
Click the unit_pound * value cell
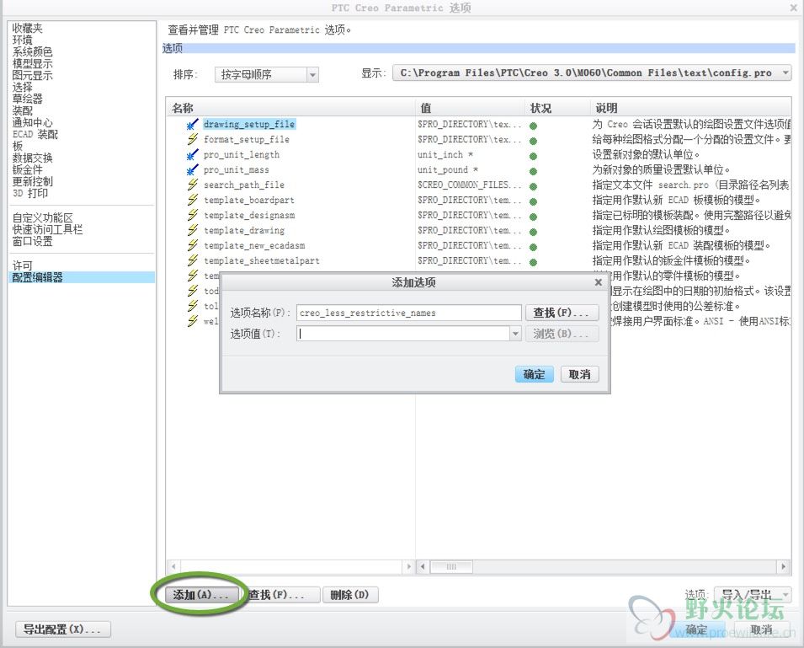pos(448,170)
